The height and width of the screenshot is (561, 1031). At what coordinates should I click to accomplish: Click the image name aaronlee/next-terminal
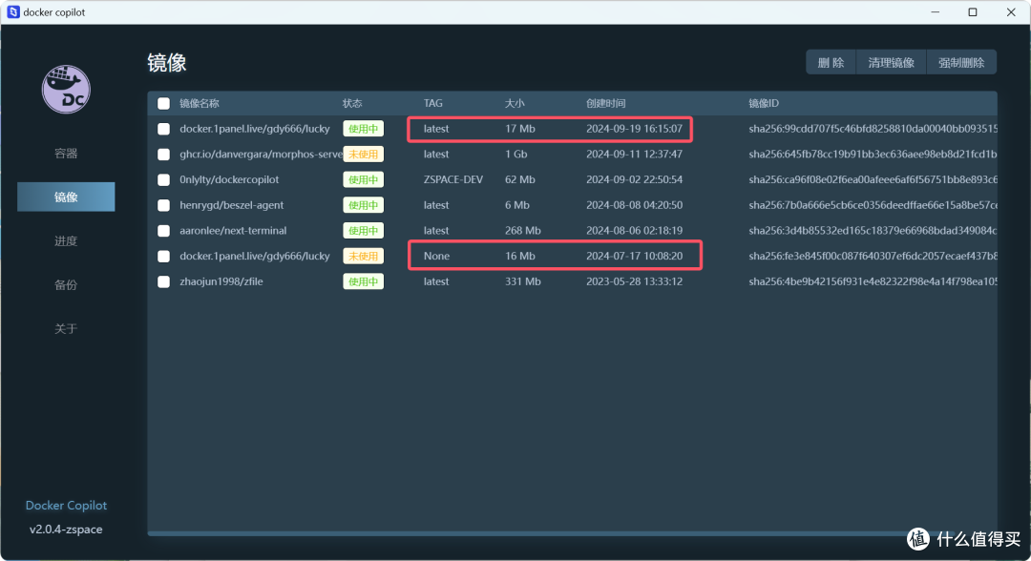coord(233,231)
